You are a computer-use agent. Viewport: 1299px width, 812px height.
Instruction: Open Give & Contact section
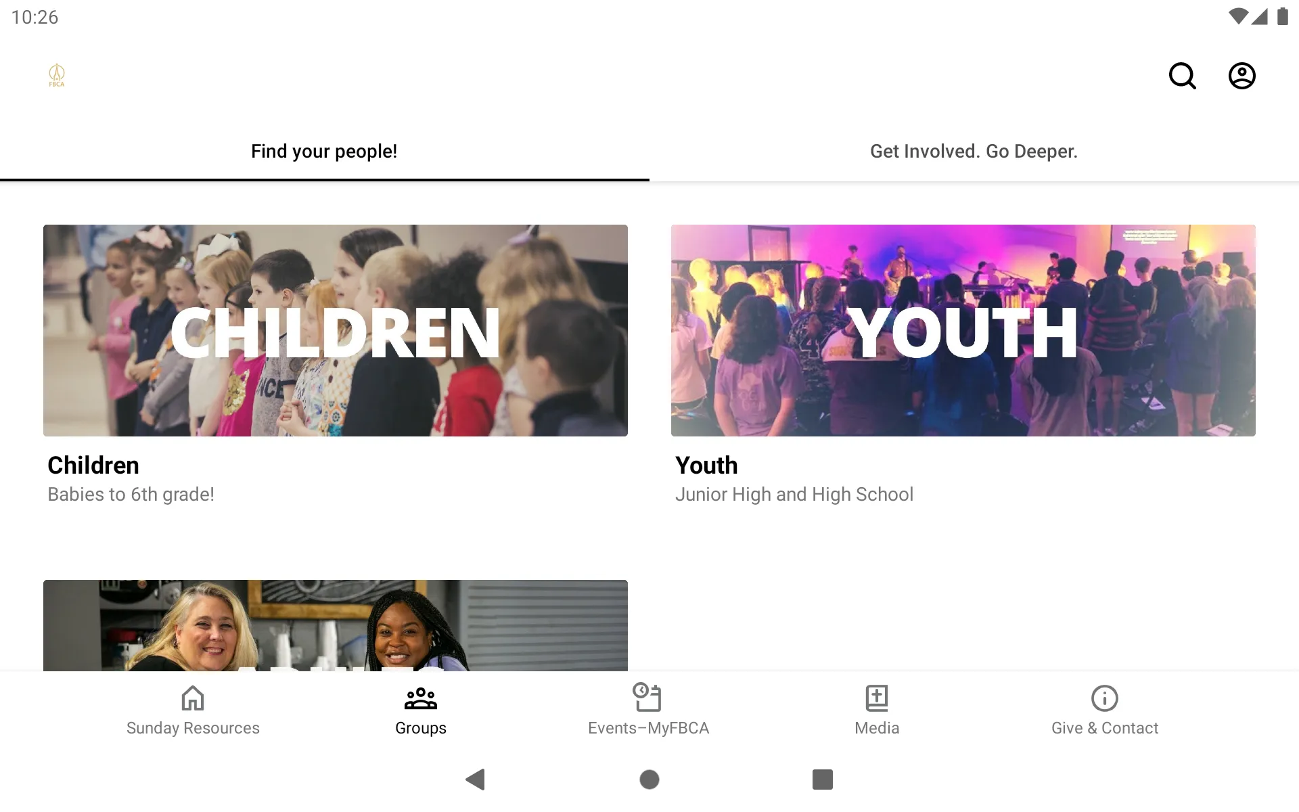pos(1104,709)
